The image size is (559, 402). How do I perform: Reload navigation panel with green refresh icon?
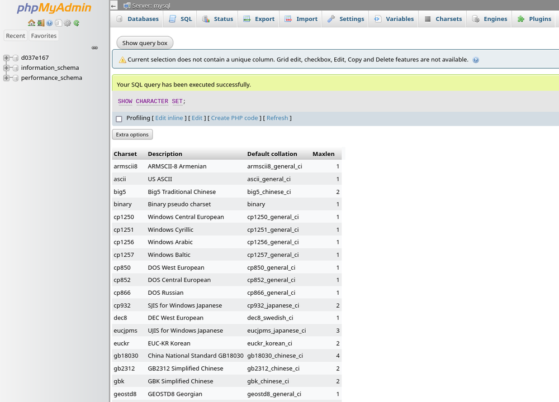[x=76, y=23]
